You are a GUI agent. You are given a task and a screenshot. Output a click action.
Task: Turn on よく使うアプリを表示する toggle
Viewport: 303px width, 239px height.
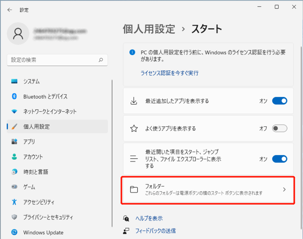pyautogui.click(x=279, y=128)
